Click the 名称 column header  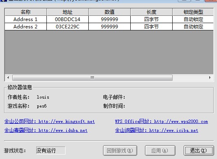click(26, 12)
